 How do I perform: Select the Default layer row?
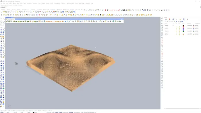point(182,26)
